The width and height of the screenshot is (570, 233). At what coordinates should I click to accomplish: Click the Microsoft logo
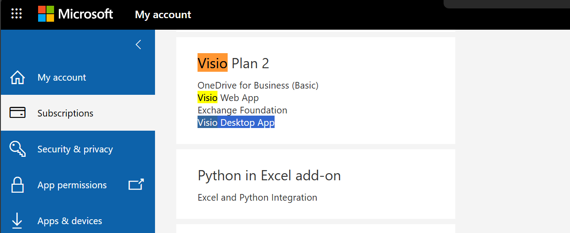pos(46,14)
